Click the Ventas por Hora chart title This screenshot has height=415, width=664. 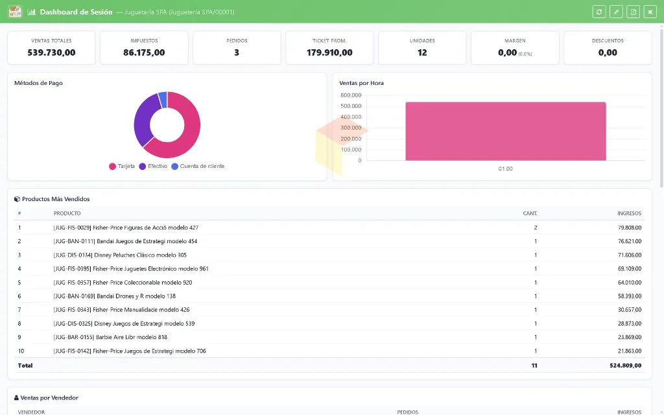[x=361, y=83]
